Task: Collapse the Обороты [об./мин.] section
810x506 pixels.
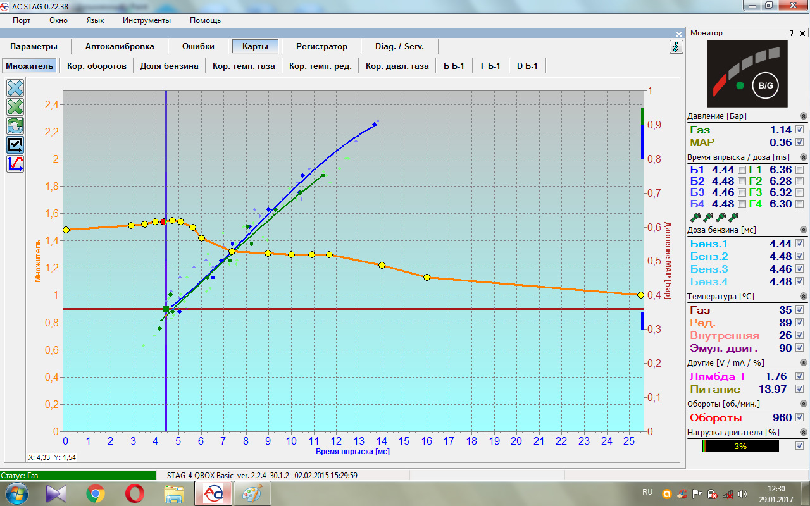Action: (x=803, y=404)
